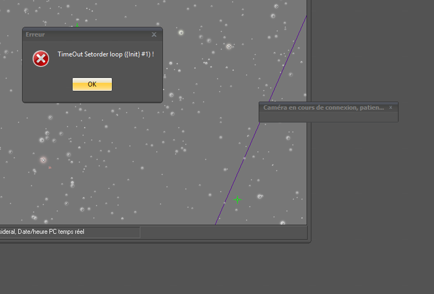Image resolution: width=434 pixels, height=294 pixels.
Task: Click the Caméra en cours de connexion title
Action: pos(323,107)
